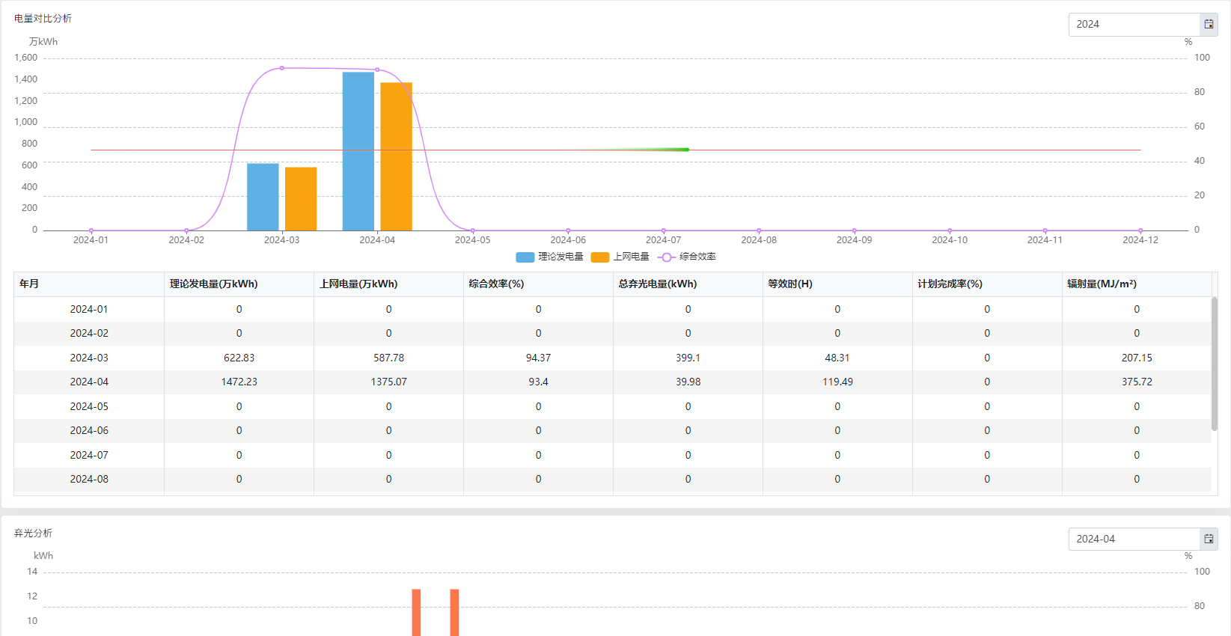Click the 622.83 theoretical generation cell
Viewport: 1231px width, 636px height.
[239, 358]
